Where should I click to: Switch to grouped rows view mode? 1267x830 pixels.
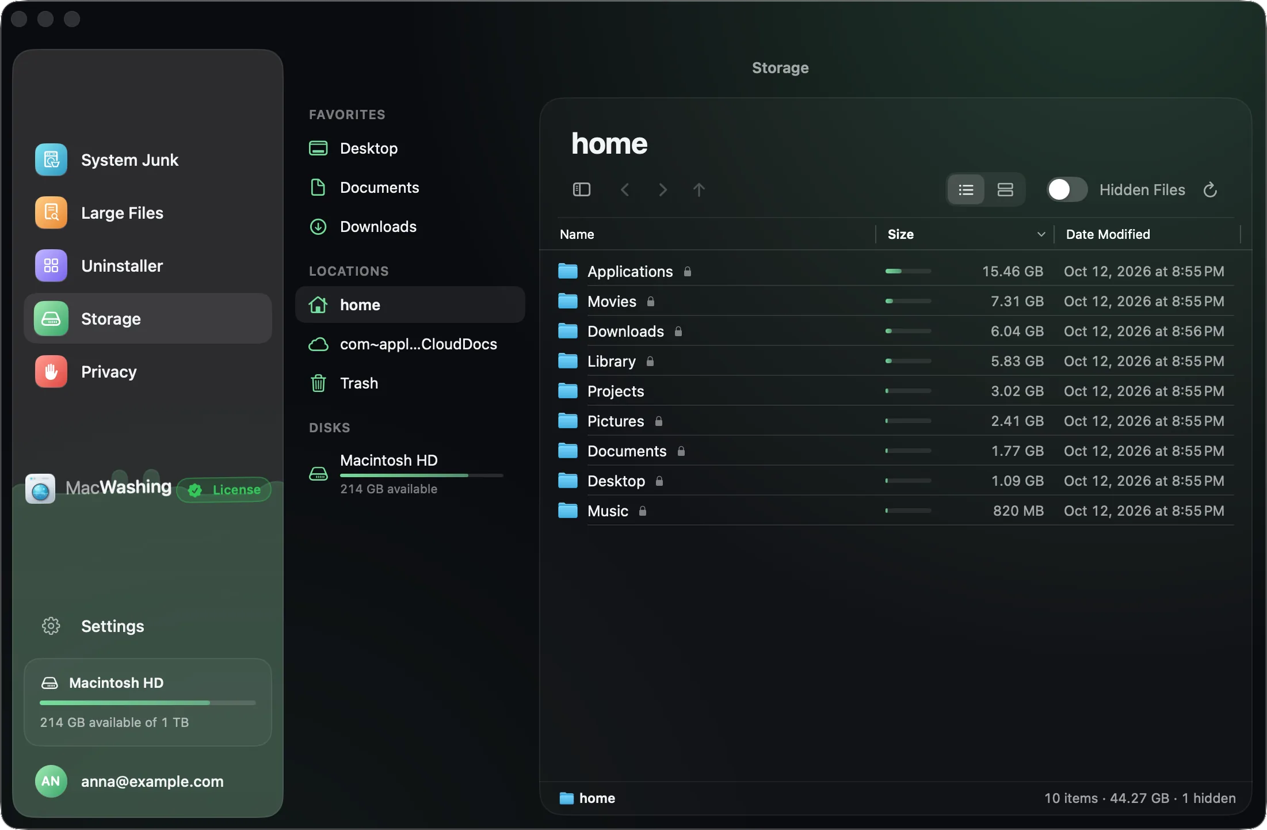[x=1005, y=189]
